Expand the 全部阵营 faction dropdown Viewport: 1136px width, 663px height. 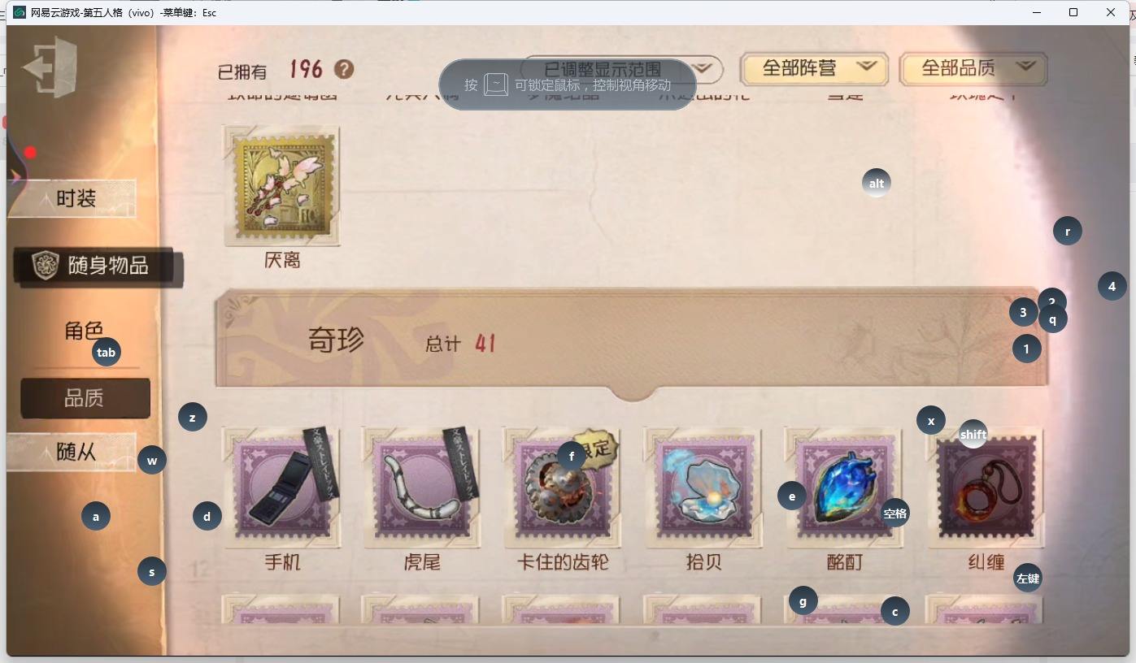tap(814, 69)
